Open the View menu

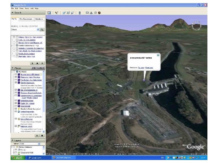point(21,8)
